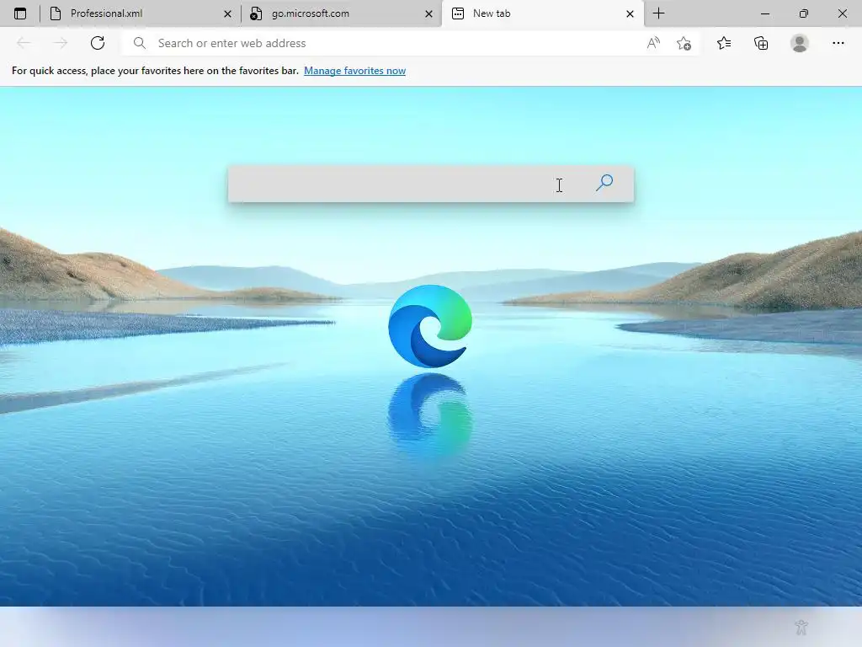Open Settings and more ellipsis menu
Screen dimensions: 862x647
click(838, 43)
